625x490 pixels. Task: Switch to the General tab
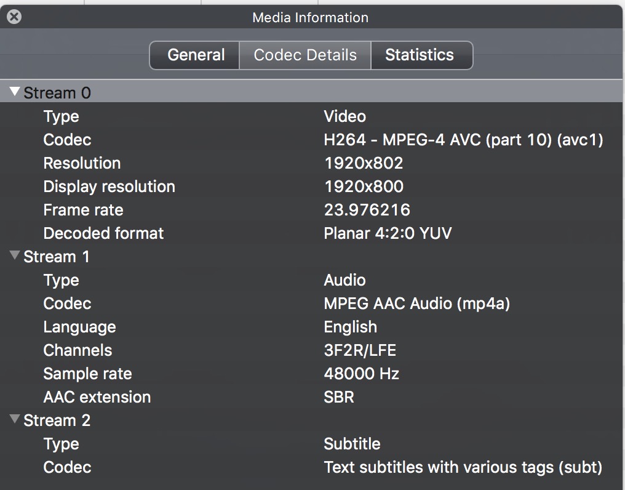[196, 55]
